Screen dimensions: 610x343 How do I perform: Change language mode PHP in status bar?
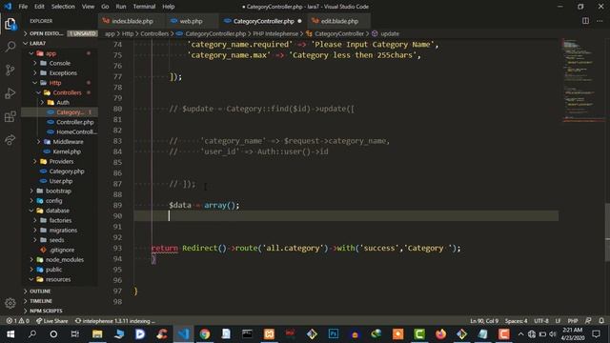[x=573, y=321]
